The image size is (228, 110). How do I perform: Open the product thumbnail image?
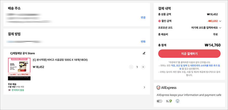click(x=19, y=69)
